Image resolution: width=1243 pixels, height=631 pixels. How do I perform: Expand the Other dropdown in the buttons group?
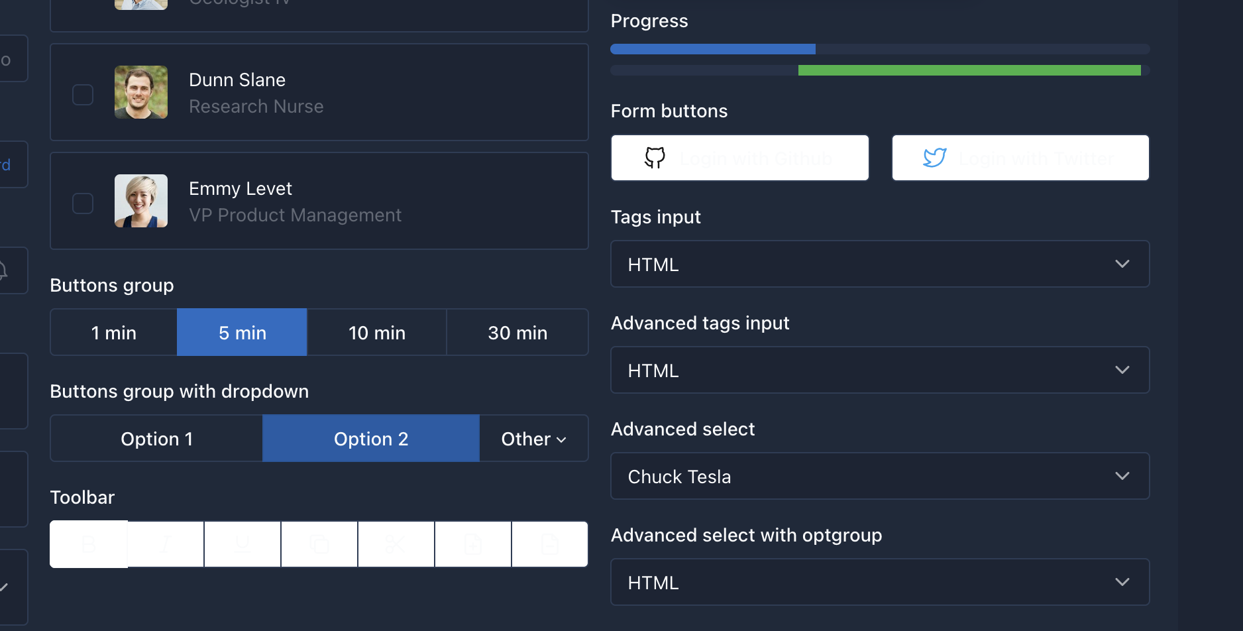[533, 438]
